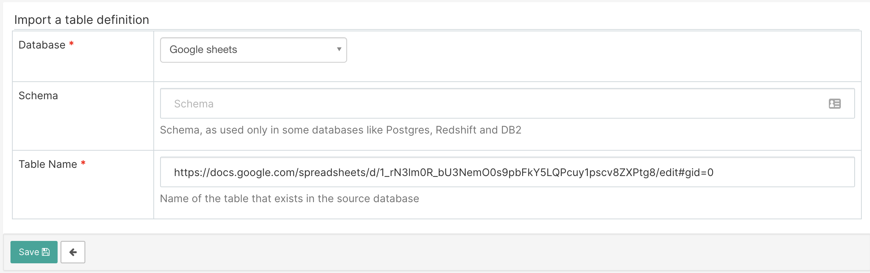Click the red asterisk beside Table Name
The width and height of the screenshot is (870, 273).
point(83,164)
